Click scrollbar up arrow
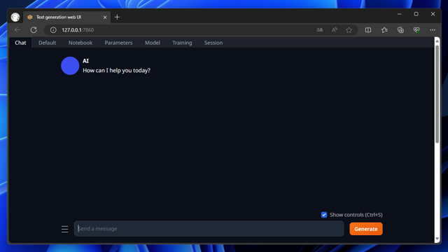Viewport: 448px width, 252px height. 437,41
